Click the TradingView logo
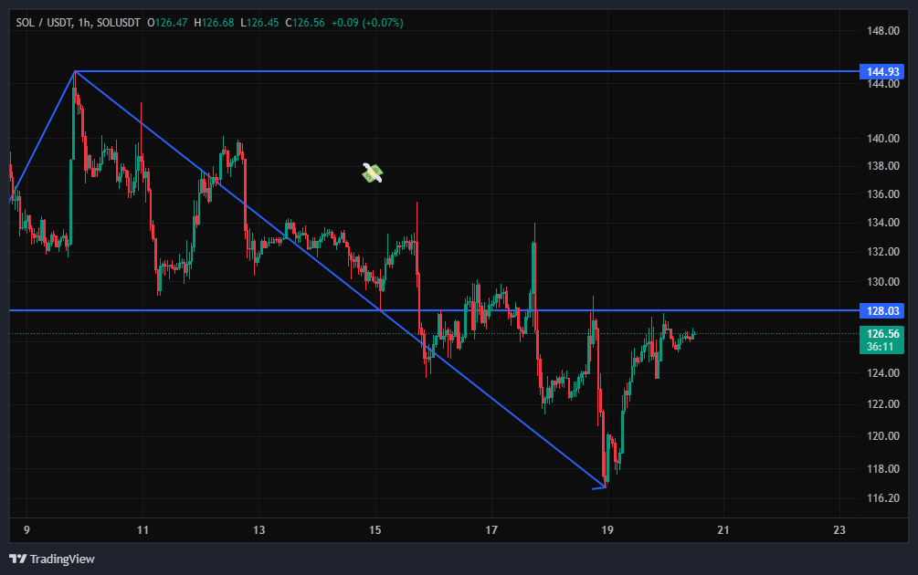The image size is (918, 575). 52,559
